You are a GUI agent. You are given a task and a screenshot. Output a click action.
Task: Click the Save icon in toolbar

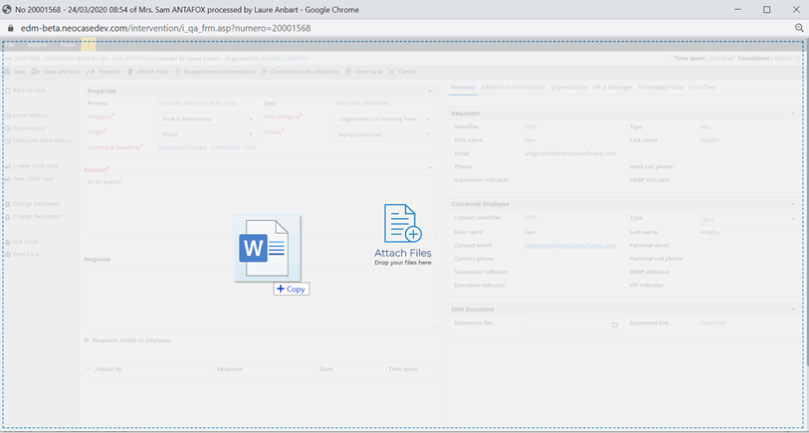8,72
